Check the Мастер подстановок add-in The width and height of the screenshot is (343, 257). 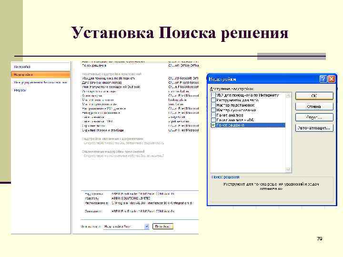click(x=213, y=105)
